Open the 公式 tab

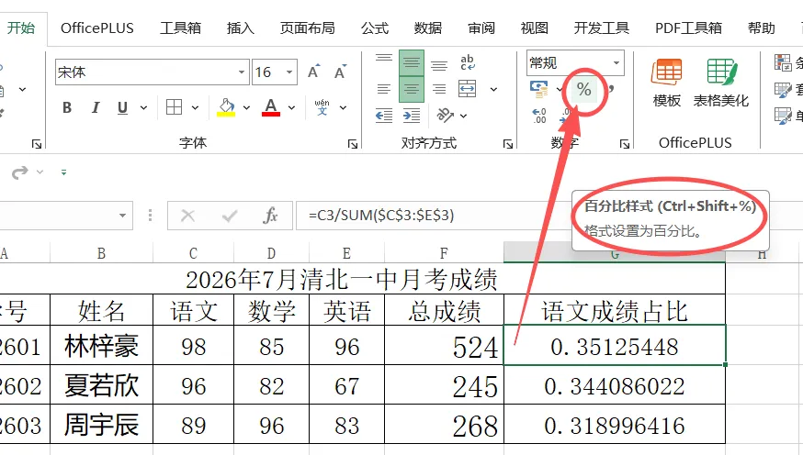[375, 28]
